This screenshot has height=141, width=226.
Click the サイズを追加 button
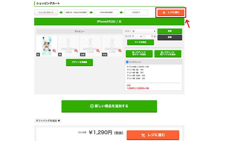click(x=140, y=42)
